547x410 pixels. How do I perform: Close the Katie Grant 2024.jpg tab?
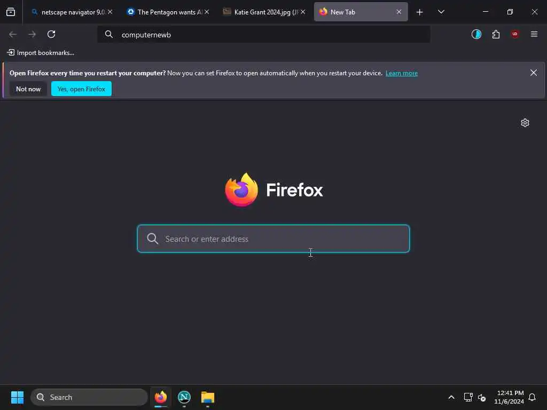(303, 12)
